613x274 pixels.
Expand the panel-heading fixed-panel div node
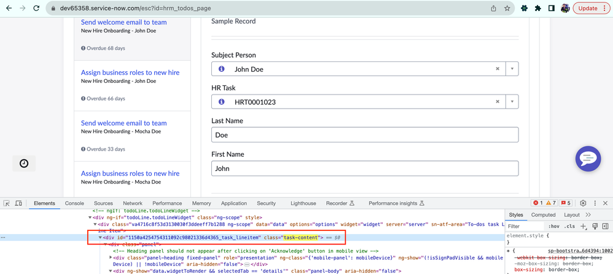click(x=111, y=257)
